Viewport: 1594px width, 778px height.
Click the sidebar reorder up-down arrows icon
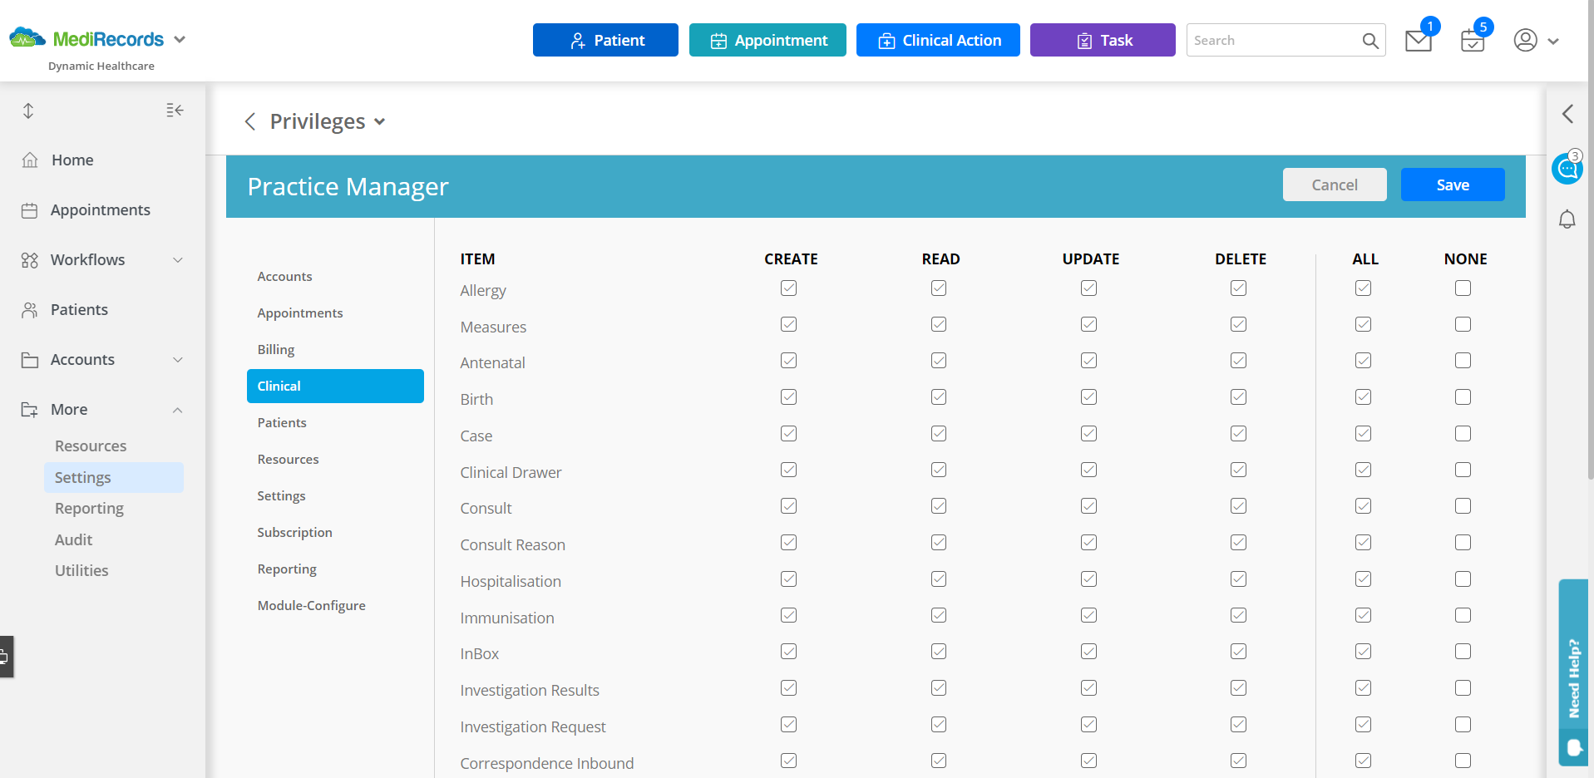[28, 111]
